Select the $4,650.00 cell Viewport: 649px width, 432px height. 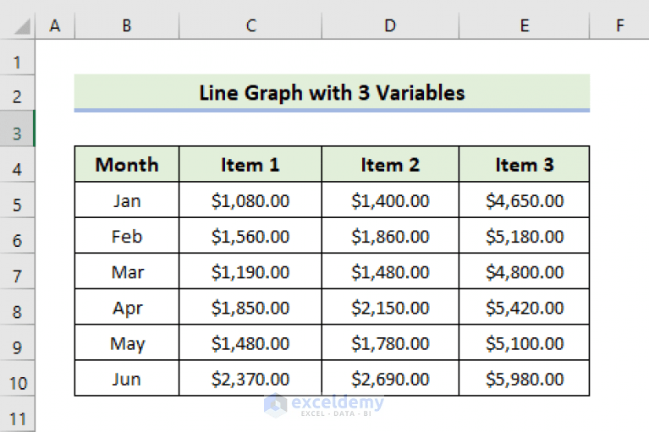(524, 200)
